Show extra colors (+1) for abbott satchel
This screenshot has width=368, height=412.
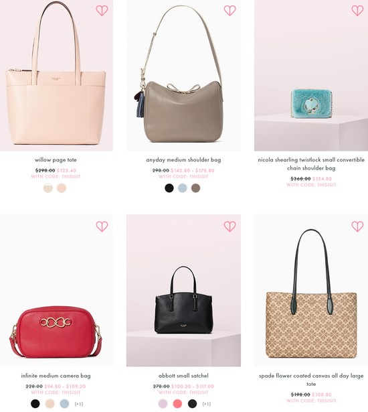coord(207,403)
